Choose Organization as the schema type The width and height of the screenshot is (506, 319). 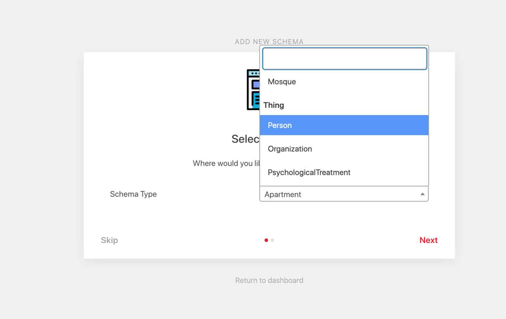click(x=290, y=149)
